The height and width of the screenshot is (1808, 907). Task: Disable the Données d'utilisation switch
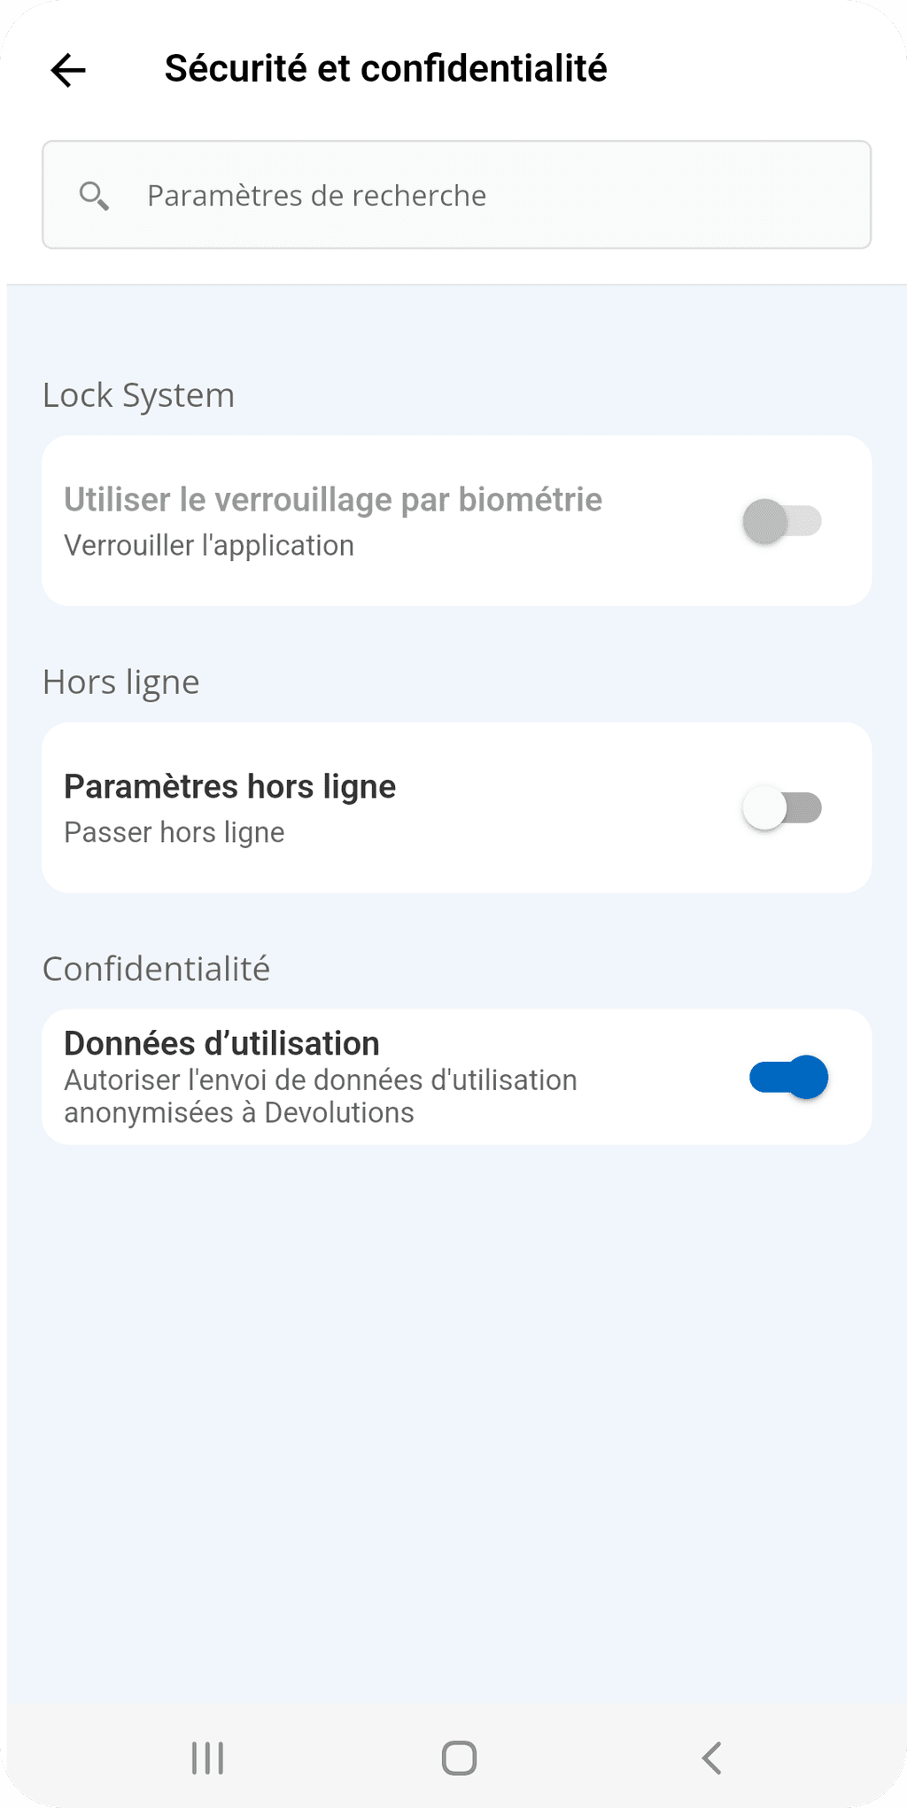(788, 1077)
